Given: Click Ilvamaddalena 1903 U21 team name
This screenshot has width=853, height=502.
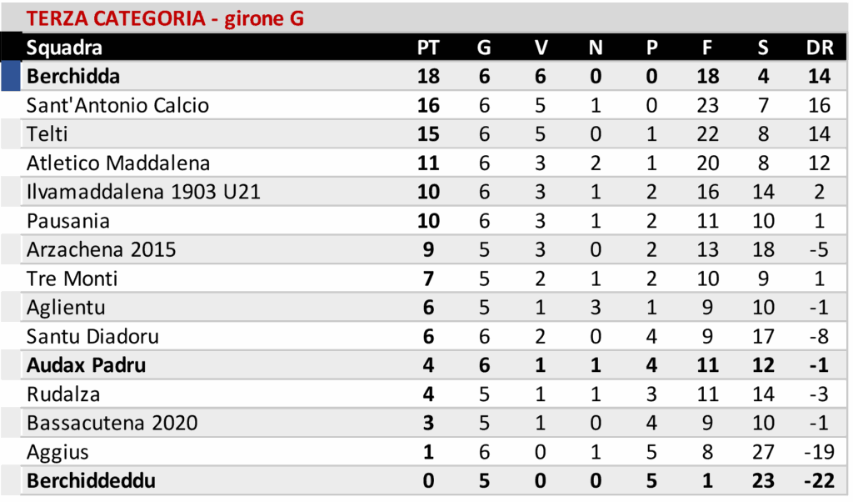Looking at the screenshot, I should coord(143,193).
